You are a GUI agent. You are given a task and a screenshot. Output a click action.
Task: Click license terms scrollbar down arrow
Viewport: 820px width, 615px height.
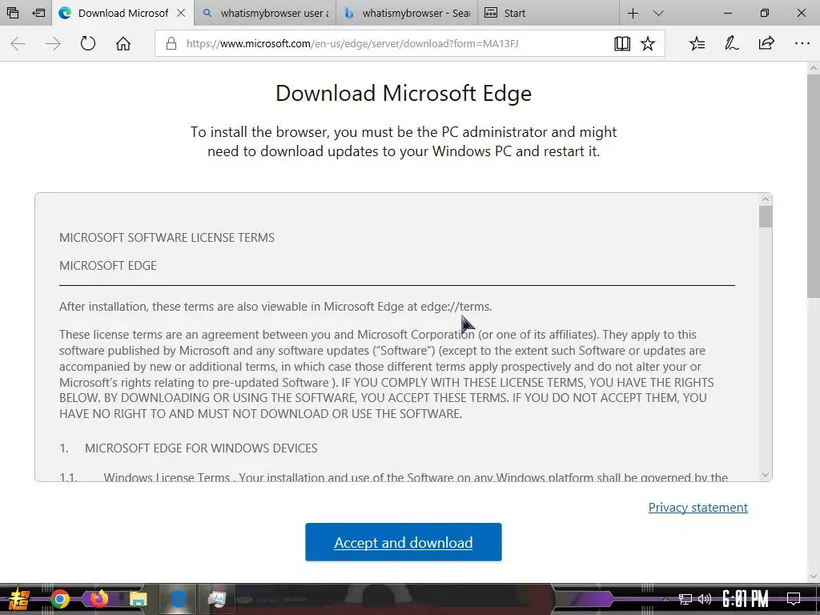766,475
